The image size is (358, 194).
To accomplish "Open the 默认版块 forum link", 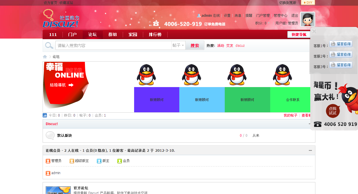I will point(64,136).
